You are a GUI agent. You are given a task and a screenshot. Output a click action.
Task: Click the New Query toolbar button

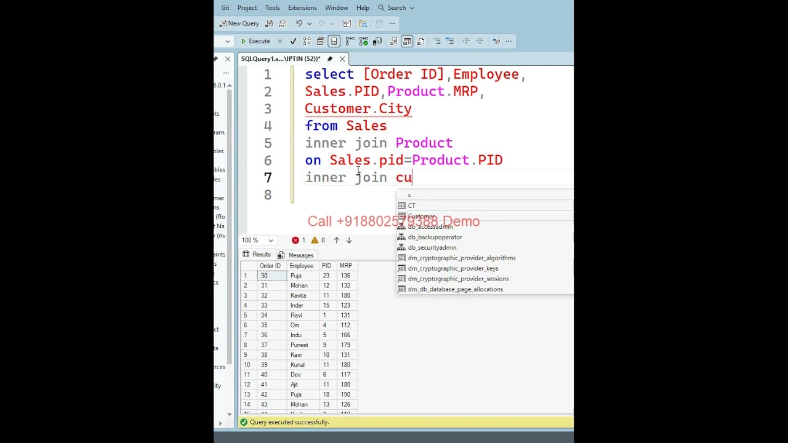pyautogui.click(x=239, y=23)
